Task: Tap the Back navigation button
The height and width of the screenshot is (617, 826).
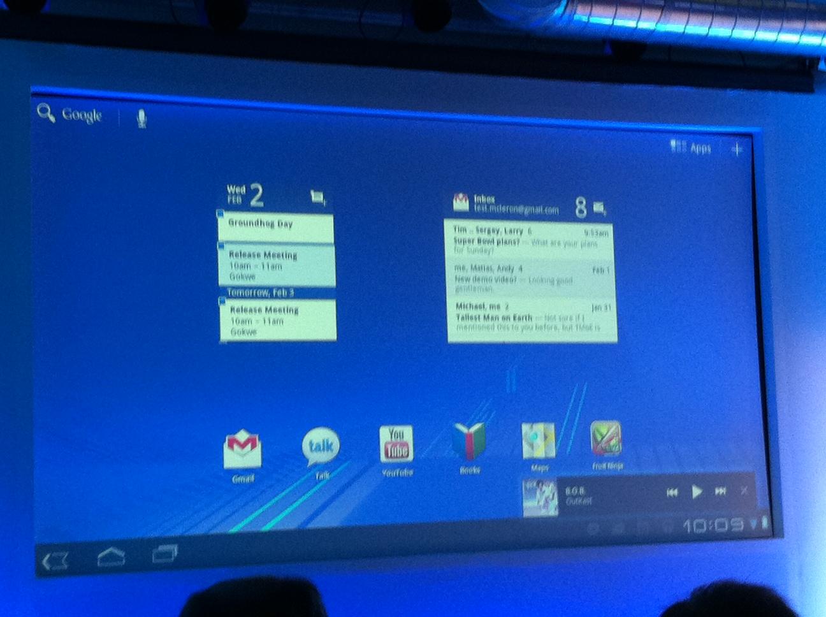Action: point(55,561)
